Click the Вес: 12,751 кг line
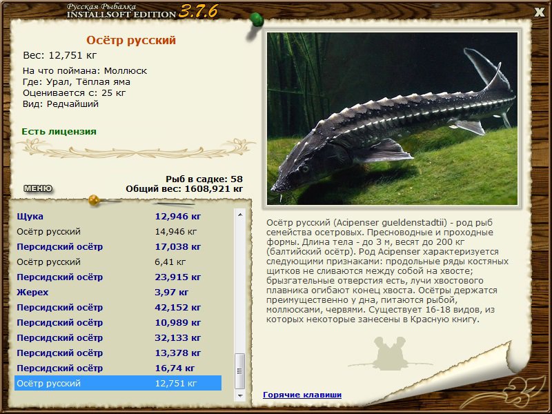 pos(59,55)
